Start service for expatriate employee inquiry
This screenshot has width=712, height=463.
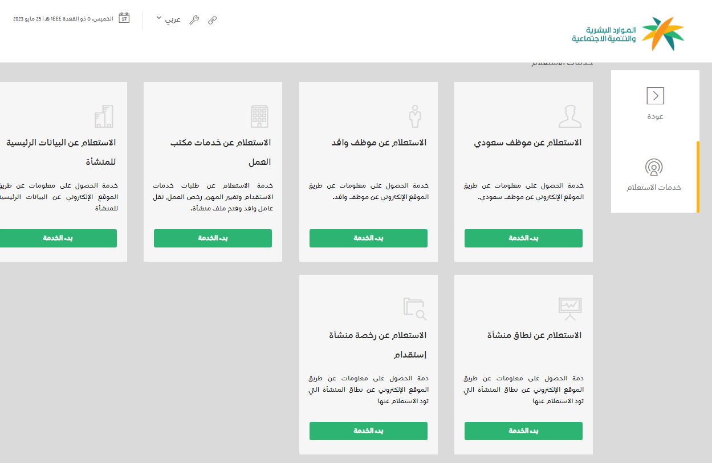368,238
